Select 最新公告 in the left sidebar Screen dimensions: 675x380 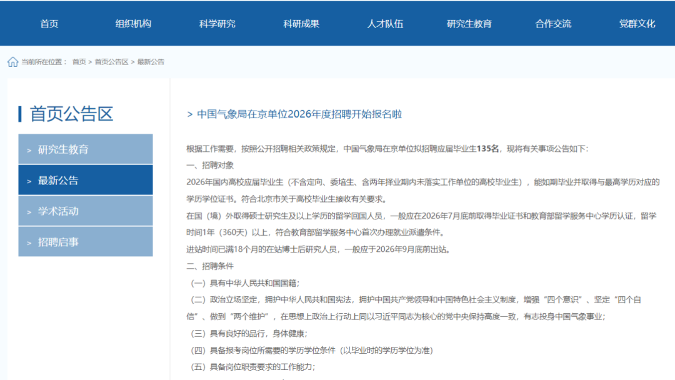coord(86,180)
